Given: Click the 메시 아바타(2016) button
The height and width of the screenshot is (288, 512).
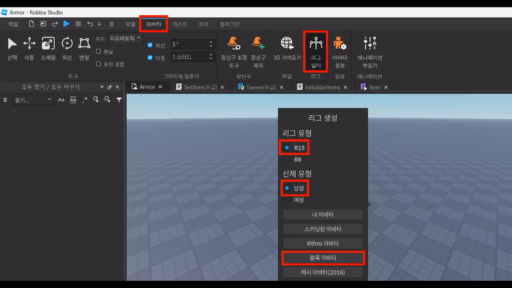Looking at the screenshot, I should 323,272.
